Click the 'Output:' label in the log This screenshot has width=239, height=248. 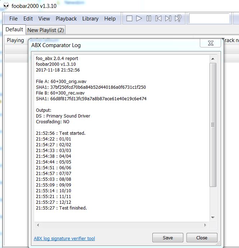(x=43, y=110)
